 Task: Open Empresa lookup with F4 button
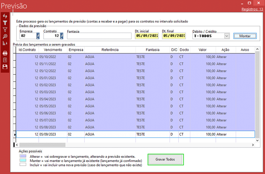click(38, 36)
